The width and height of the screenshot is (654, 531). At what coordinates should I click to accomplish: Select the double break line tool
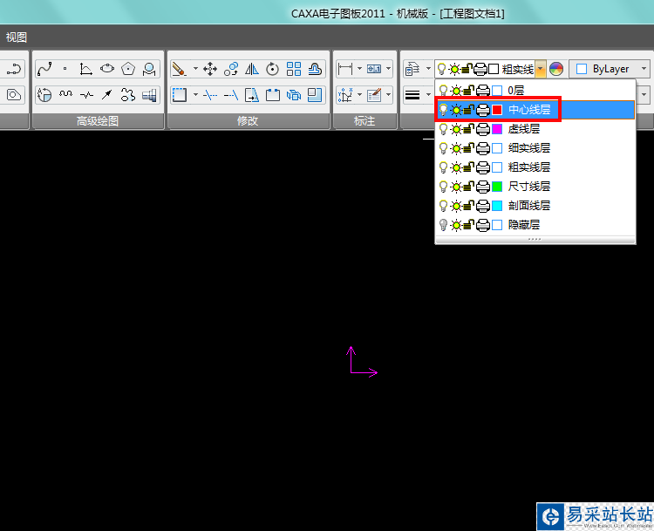(x=86, y=95)
